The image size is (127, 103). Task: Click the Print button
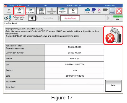click(x=113, y=86)
